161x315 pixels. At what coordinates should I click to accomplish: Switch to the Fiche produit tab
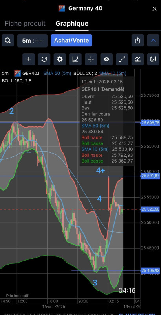pos(25,24)
